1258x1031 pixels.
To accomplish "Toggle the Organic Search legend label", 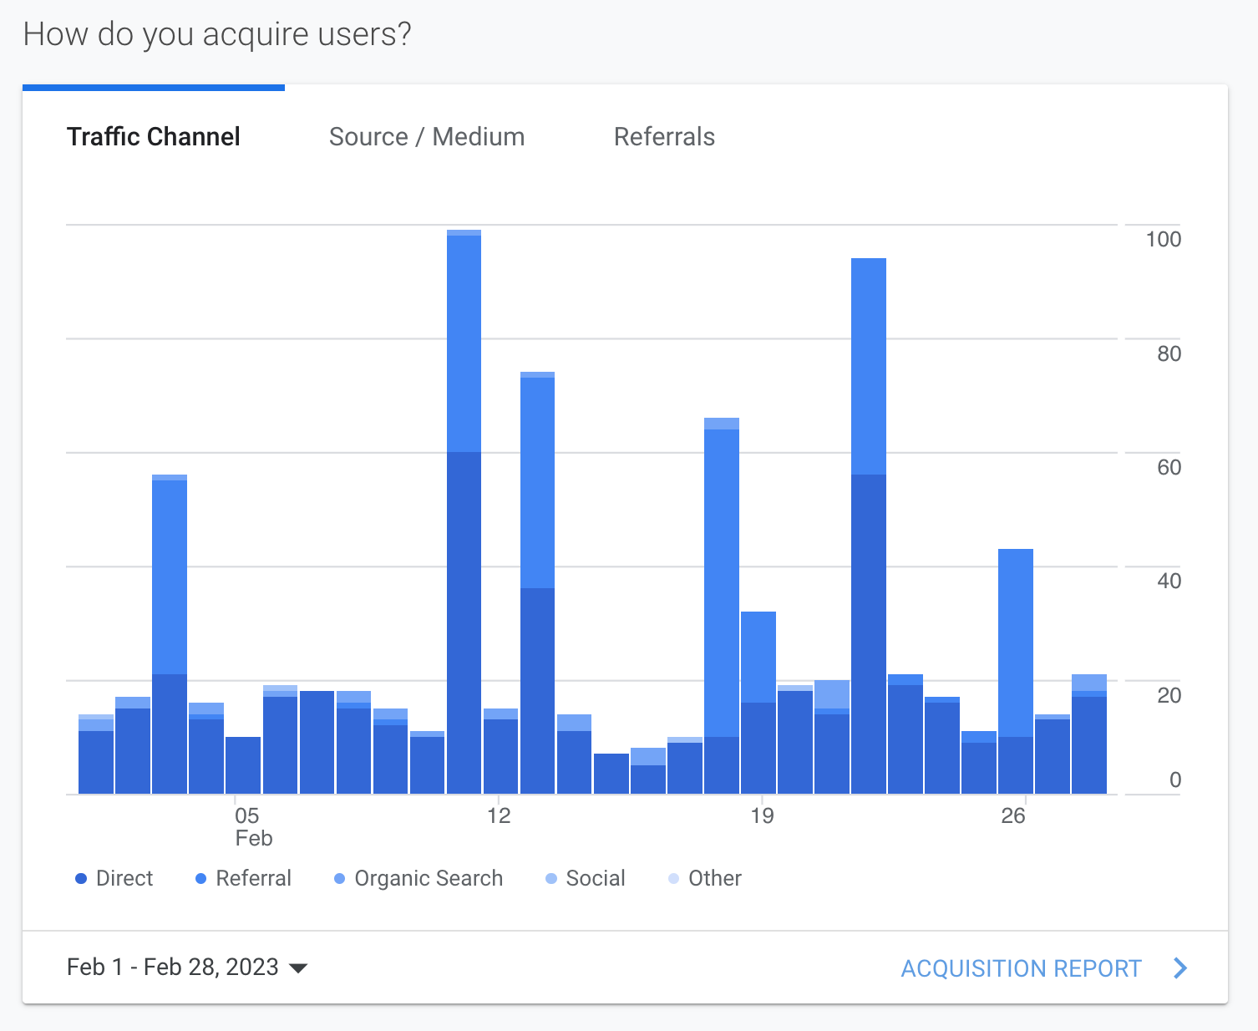I will point(429,879).
